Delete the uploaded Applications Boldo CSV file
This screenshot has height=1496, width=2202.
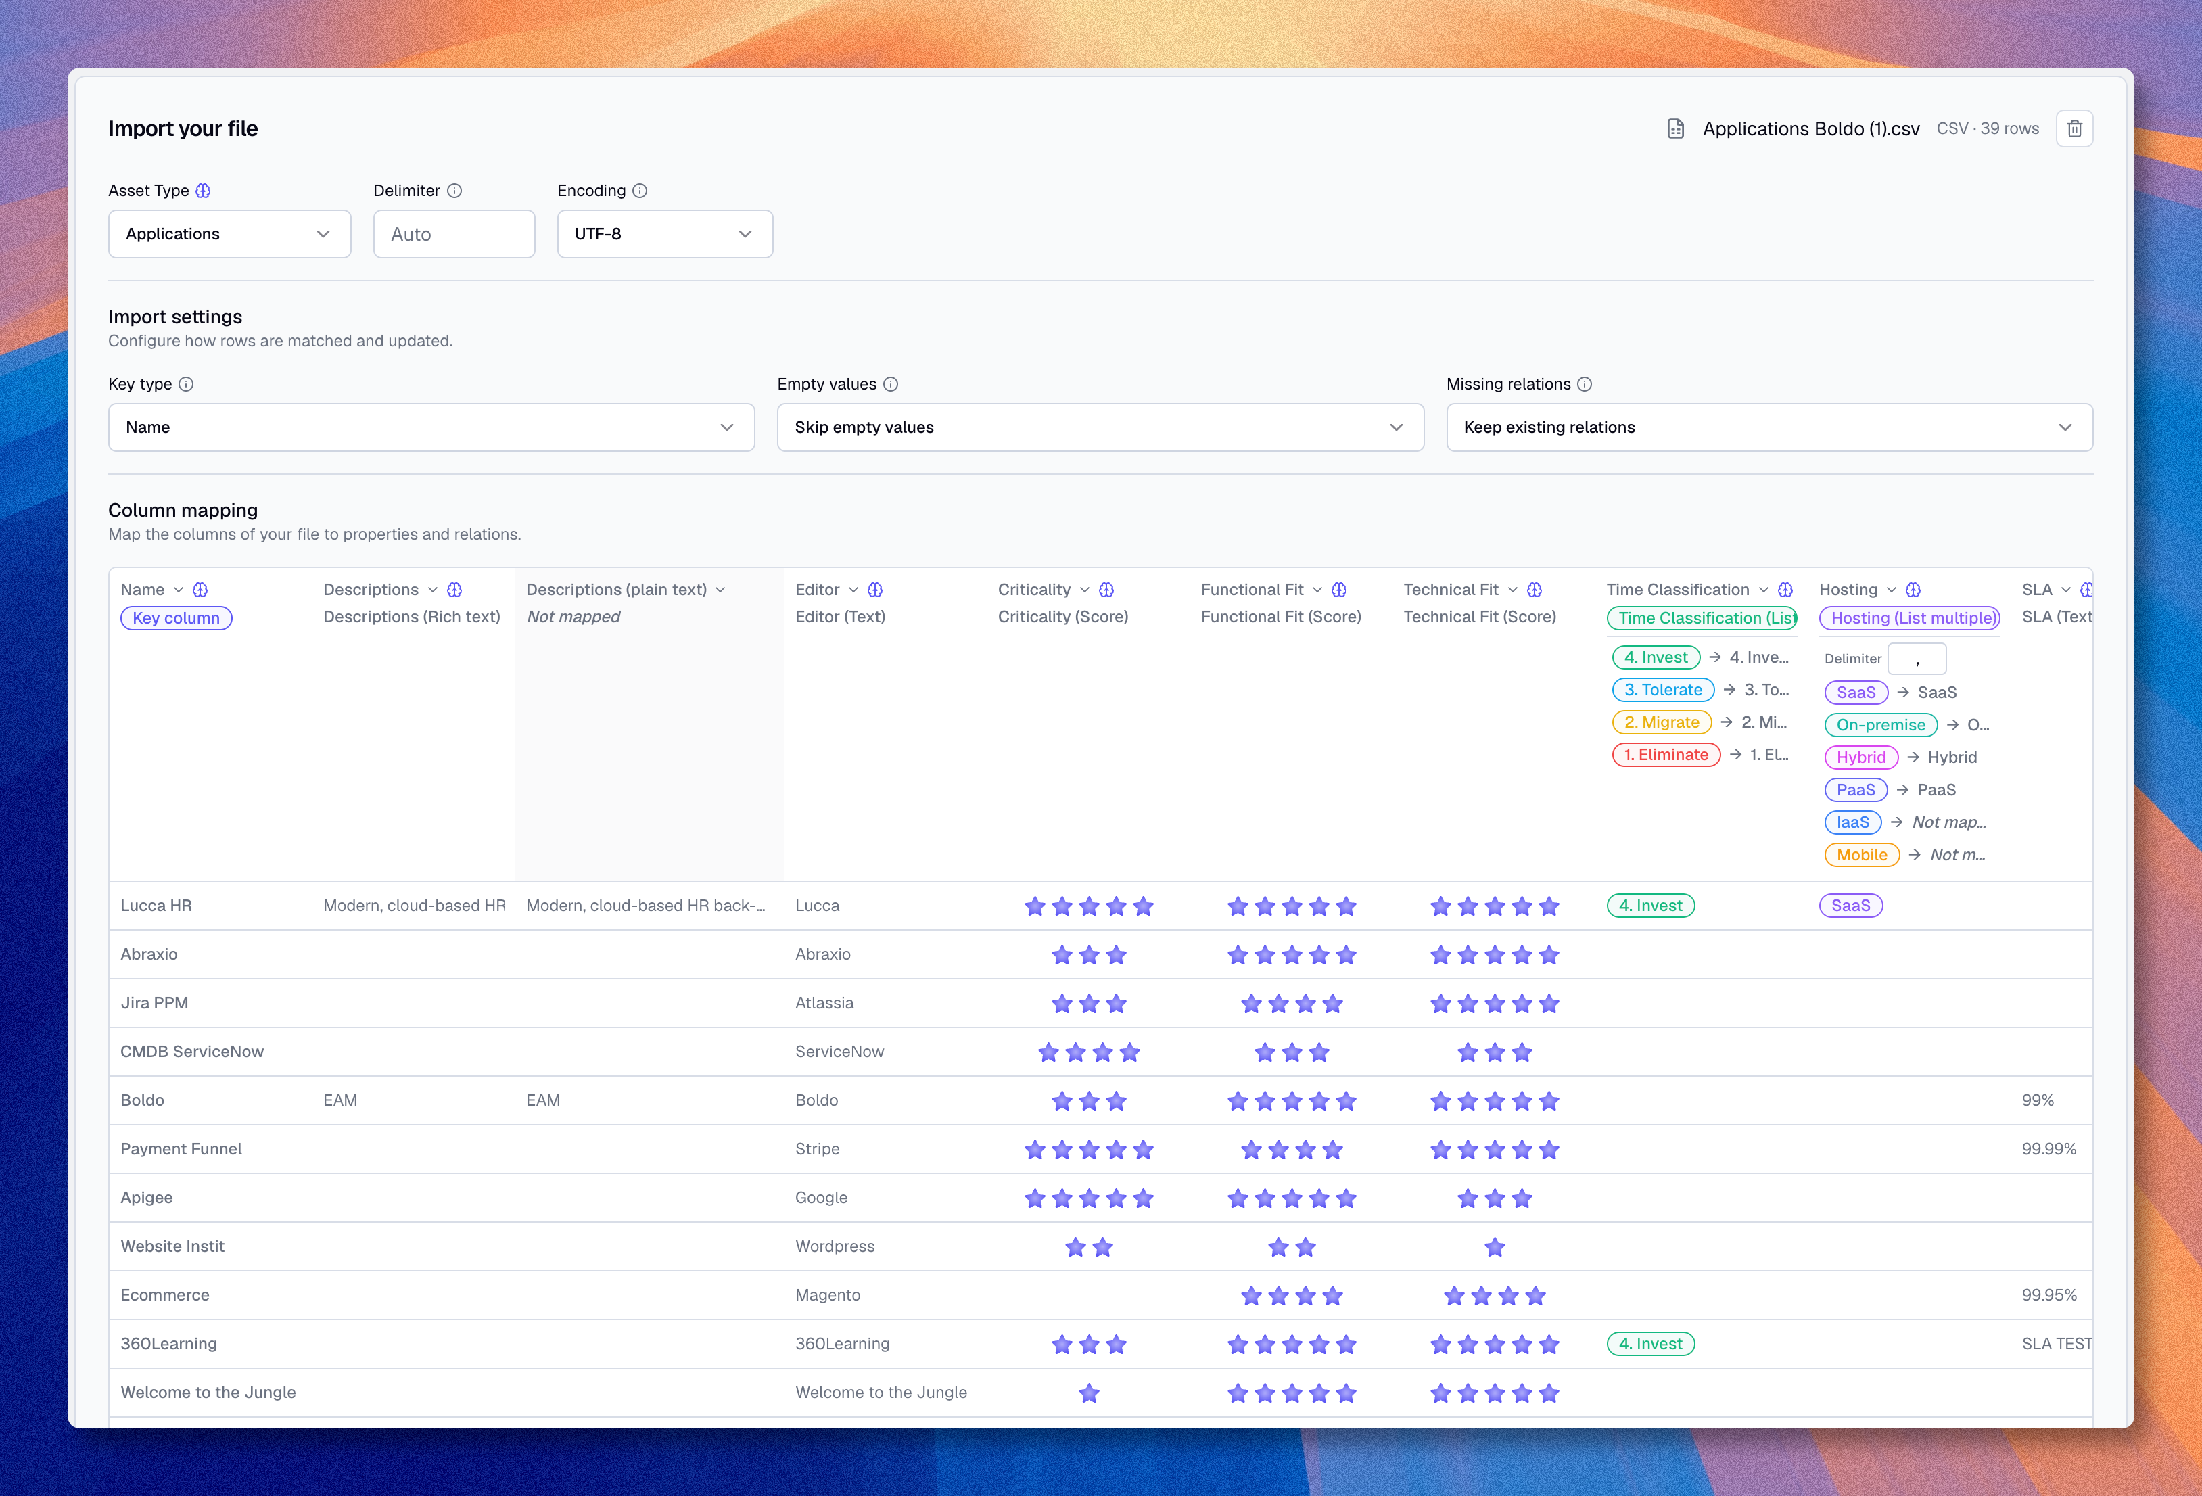point(2074,129)
